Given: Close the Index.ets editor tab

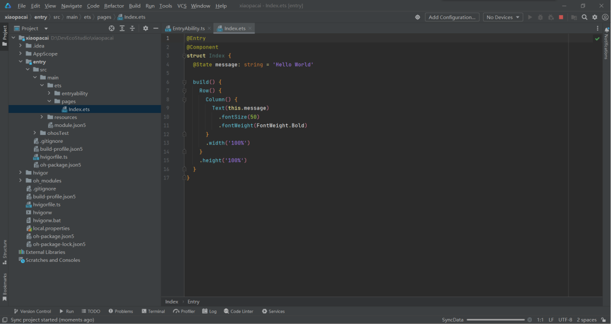Looking at the screenshot, I should point(250,28).
